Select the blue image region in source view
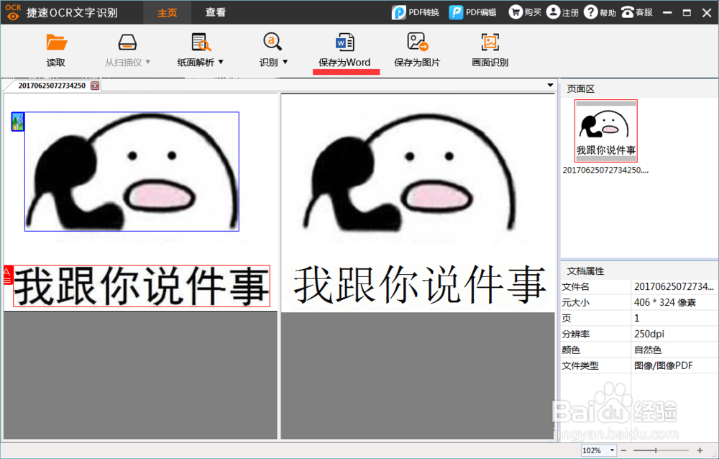Viewport: 719px width, 459px height. [x=132, y=172]
